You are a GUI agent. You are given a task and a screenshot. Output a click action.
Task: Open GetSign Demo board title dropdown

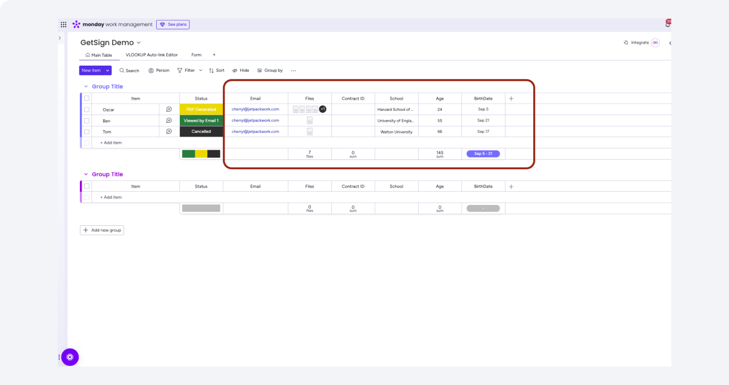pos(139,43)
